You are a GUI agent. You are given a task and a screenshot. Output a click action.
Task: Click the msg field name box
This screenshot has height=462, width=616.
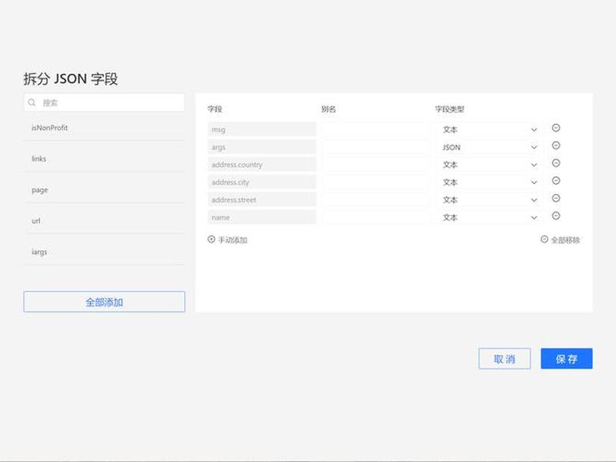(262, 129)
